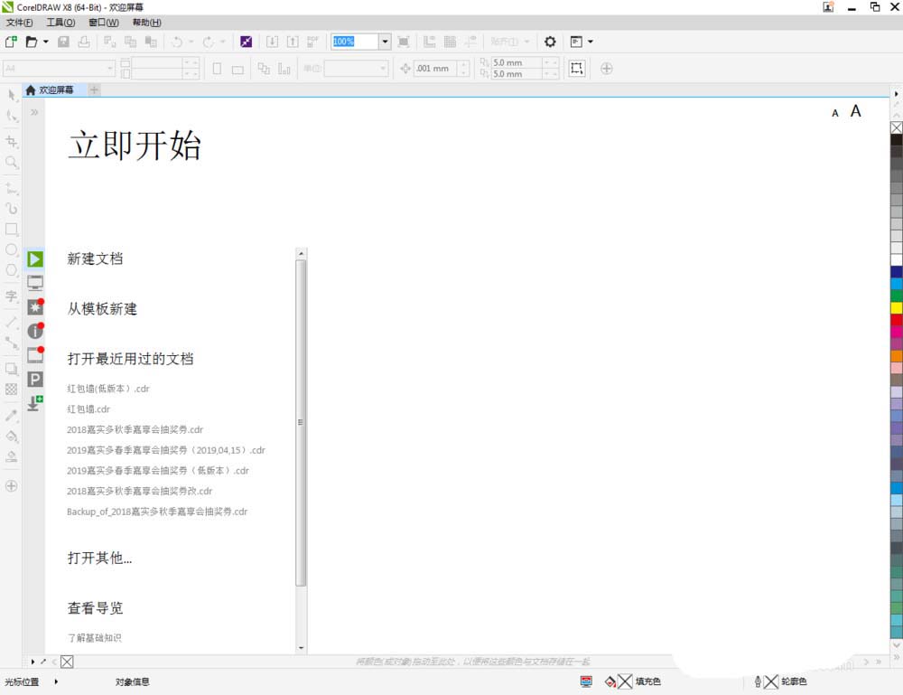Open the 文件 menu
The image size is (903, 695).
pyautogui.click(x=19, y=23)
